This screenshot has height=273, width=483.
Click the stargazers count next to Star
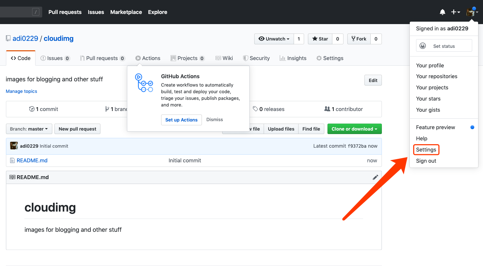[338, 39]
